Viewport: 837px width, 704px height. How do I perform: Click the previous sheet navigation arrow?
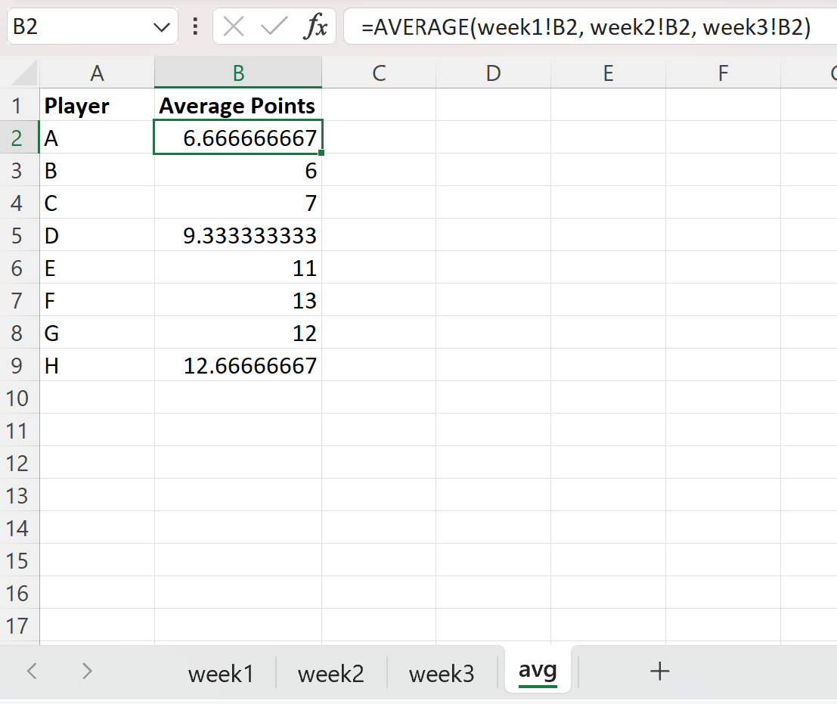tap(32, 671)
